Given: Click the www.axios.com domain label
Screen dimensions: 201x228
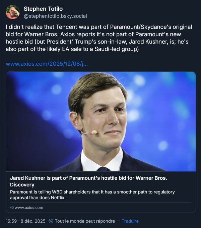Looking at the screenshot, I should click(29, 208).
